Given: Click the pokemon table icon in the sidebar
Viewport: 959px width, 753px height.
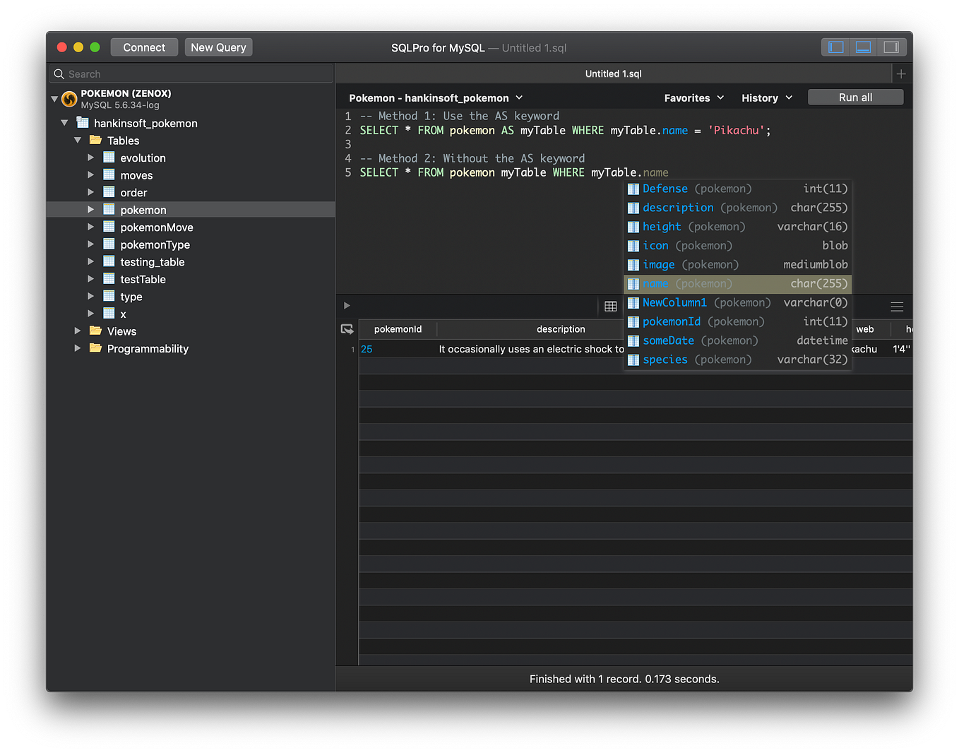Looking at the screenshot, I should [x=108, y=209].
